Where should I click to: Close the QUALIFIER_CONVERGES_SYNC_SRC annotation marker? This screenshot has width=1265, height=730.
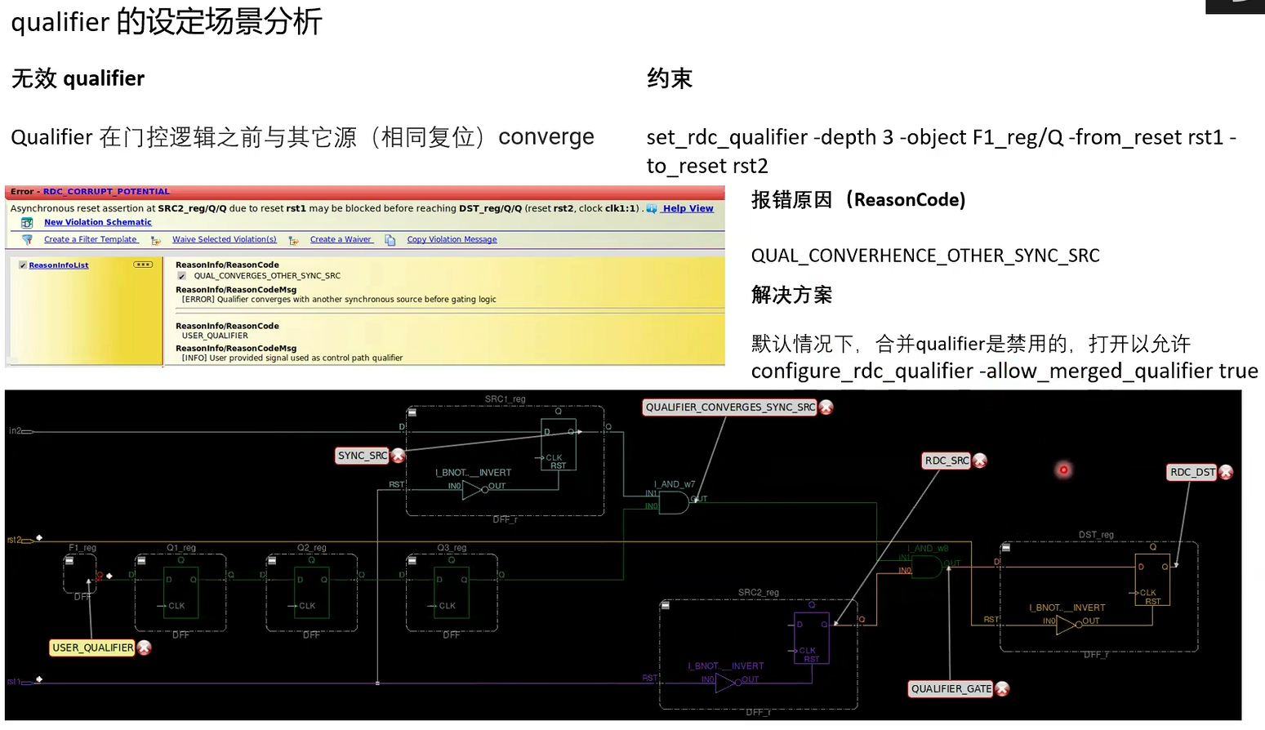pos(826,407)
